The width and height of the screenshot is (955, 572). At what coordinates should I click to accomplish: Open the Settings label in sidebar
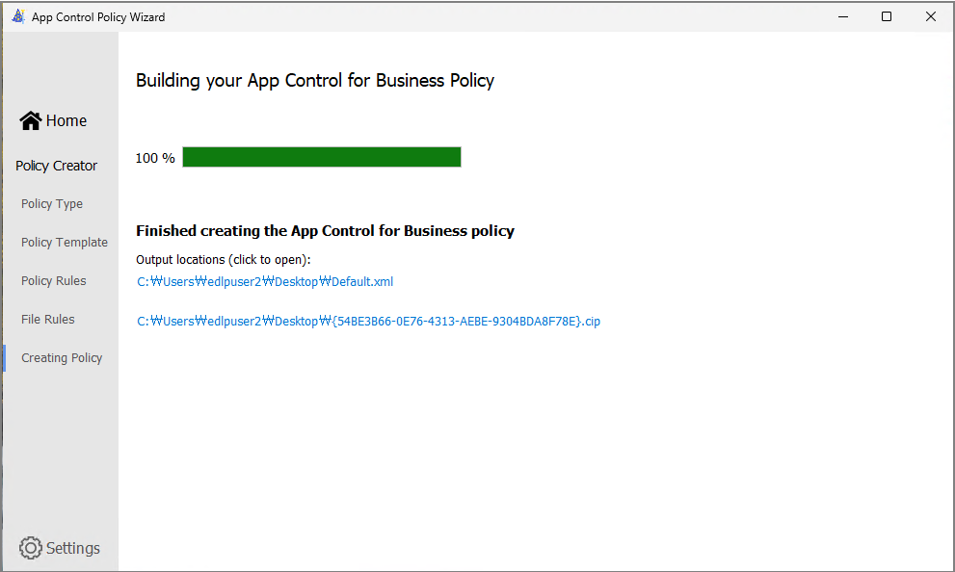[73, 548]
